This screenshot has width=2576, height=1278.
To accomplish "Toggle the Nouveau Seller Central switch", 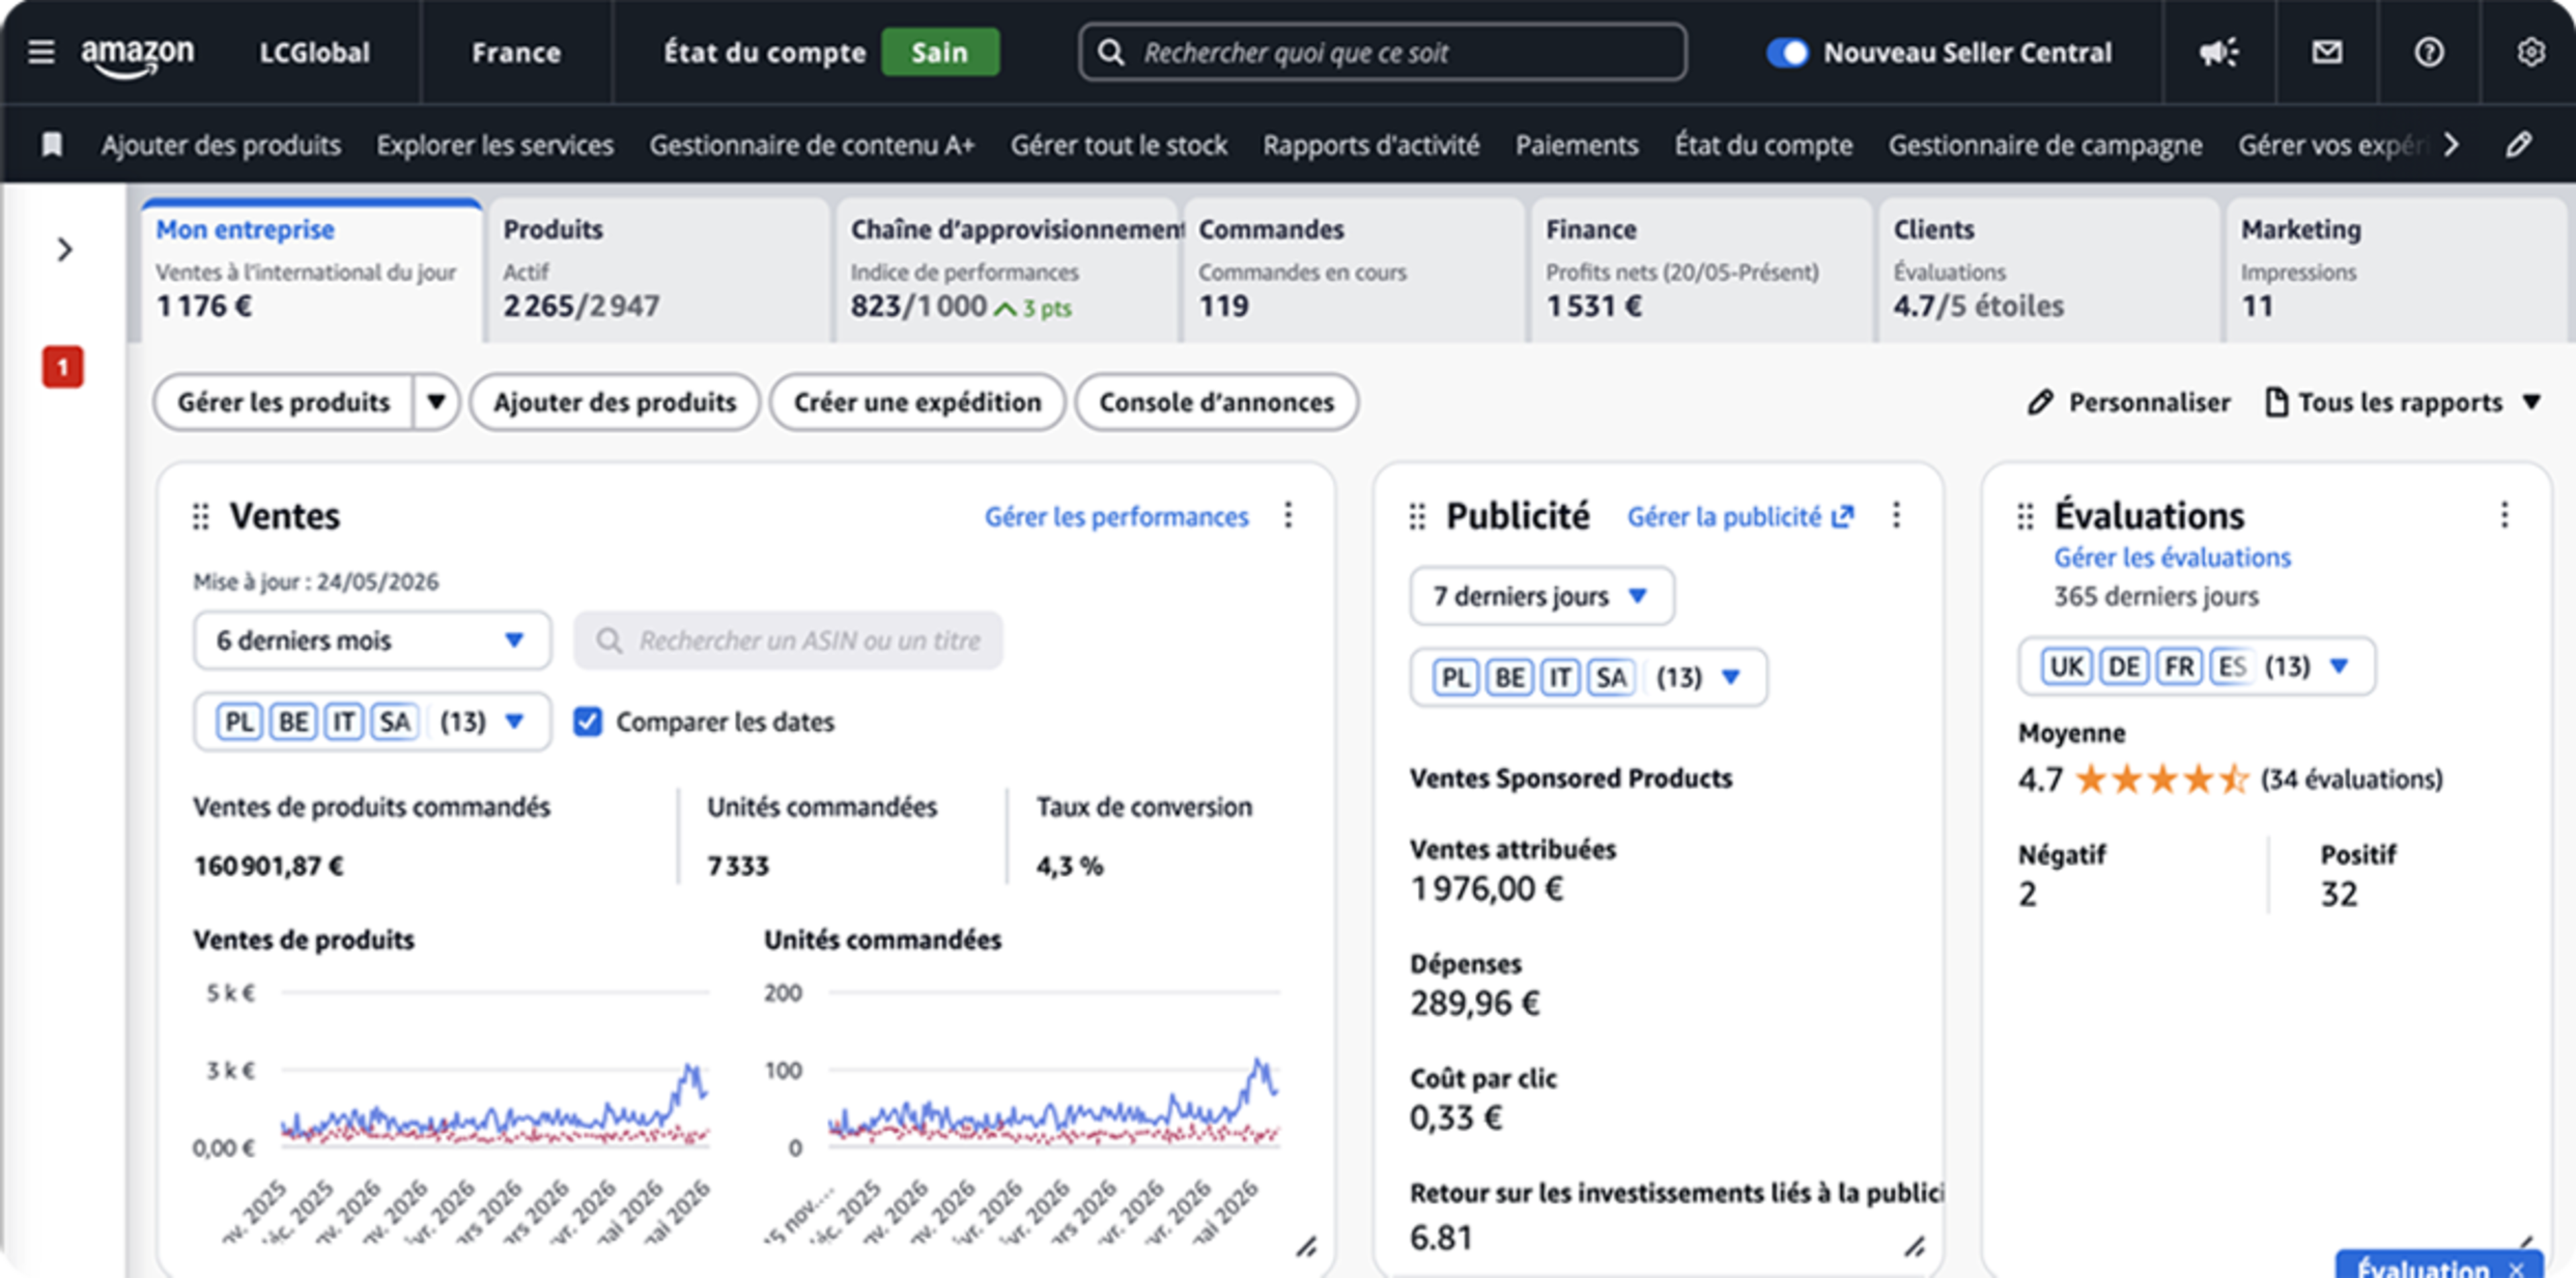I will (1787, 52).
